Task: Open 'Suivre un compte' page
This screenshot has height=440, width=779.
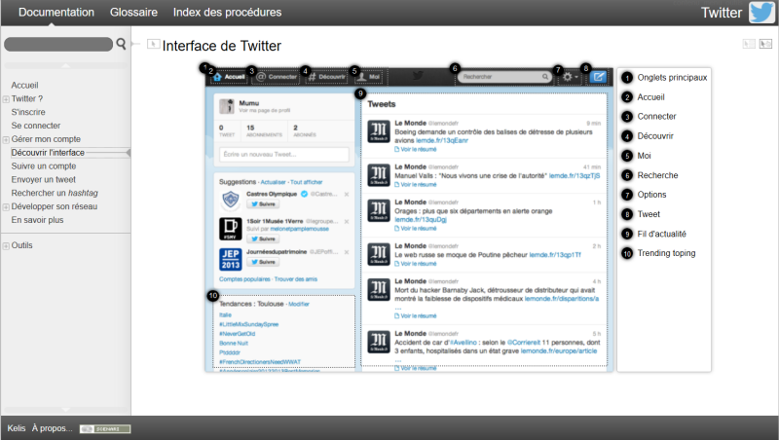Action: click(x=44, y=166)
